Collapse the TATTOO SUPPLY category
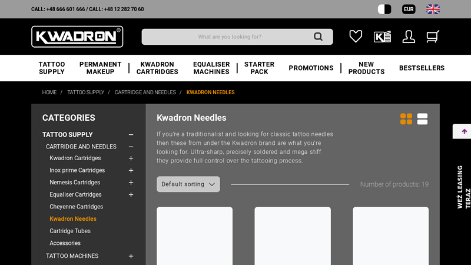 [131, 135]
